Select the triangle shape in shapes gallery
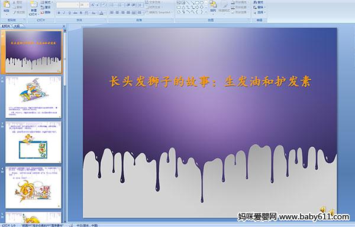This screenshot has height=227, width=355. [183, 8]
